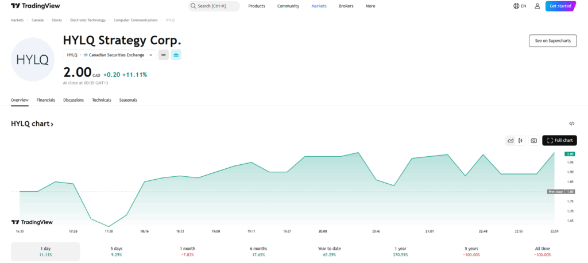Image resolution: width=588 pixels, height=263 pixels.
Task: Click the 2.00 current price label
Action: (570, 154)
